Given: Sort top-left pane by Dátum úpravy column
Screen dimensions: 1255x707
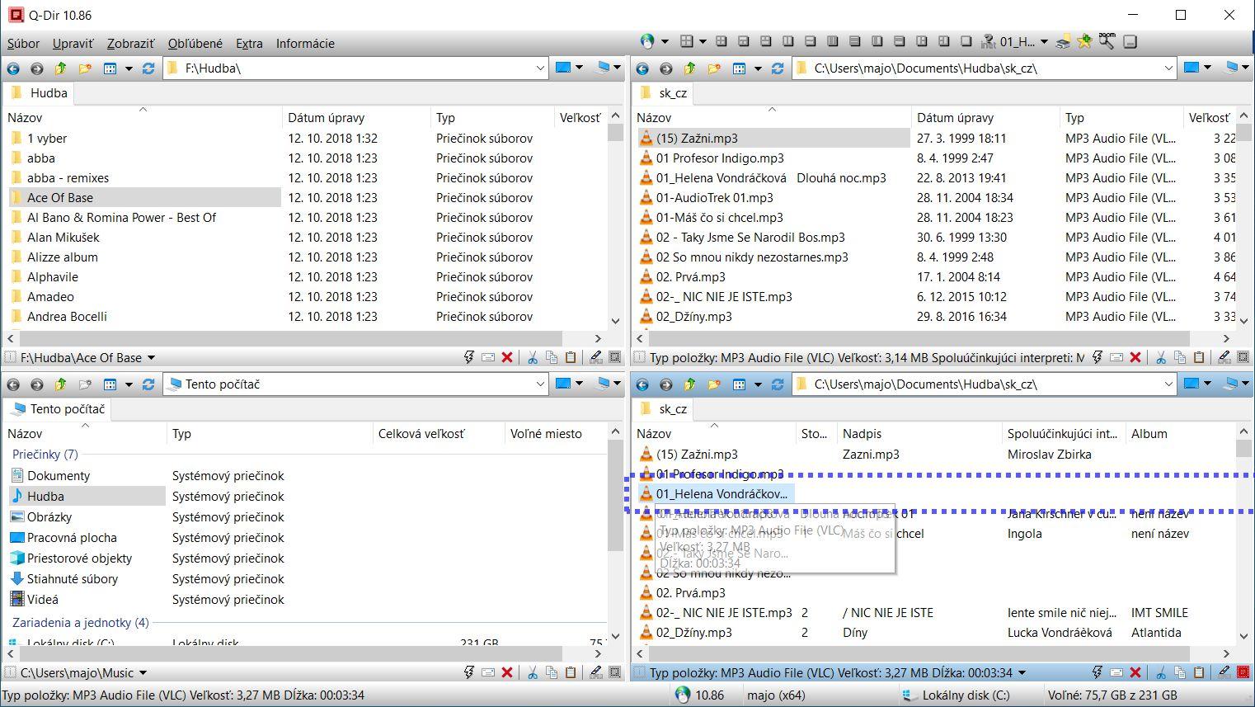Looking at the screenshot, I should click(355, 118).
